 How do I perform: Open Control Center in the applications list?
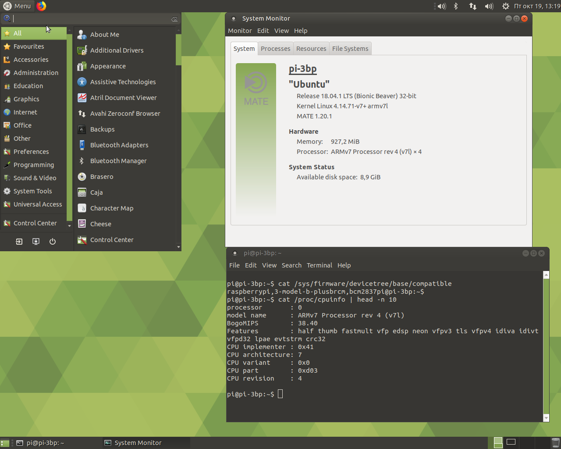point(125,240)
